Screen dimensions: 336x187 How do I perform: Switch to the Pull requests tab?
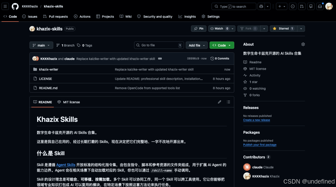point(55,17)
